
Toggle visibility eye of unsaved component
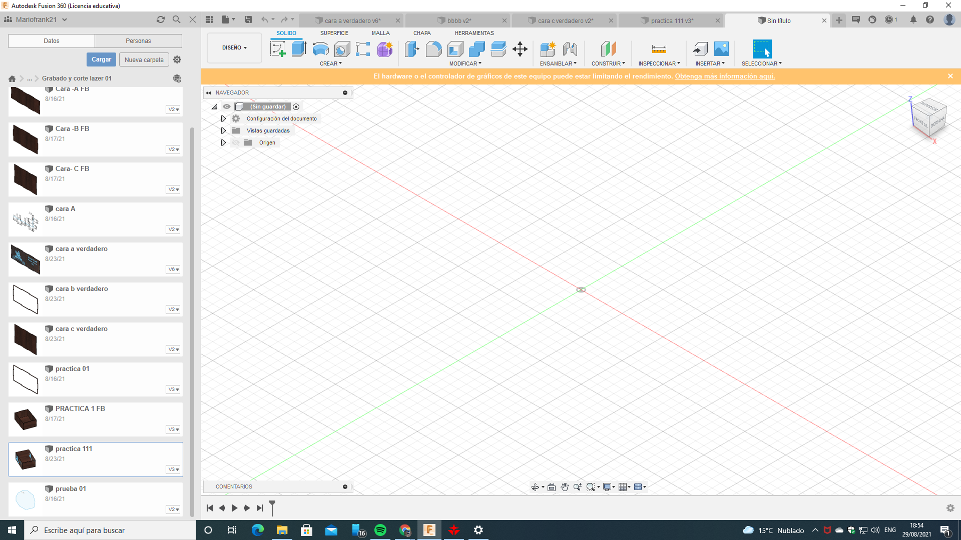227,106
